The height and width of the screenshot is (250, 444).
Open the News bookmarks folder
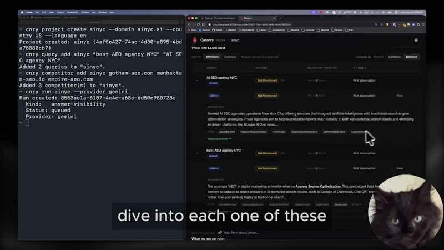click(261, 30)
